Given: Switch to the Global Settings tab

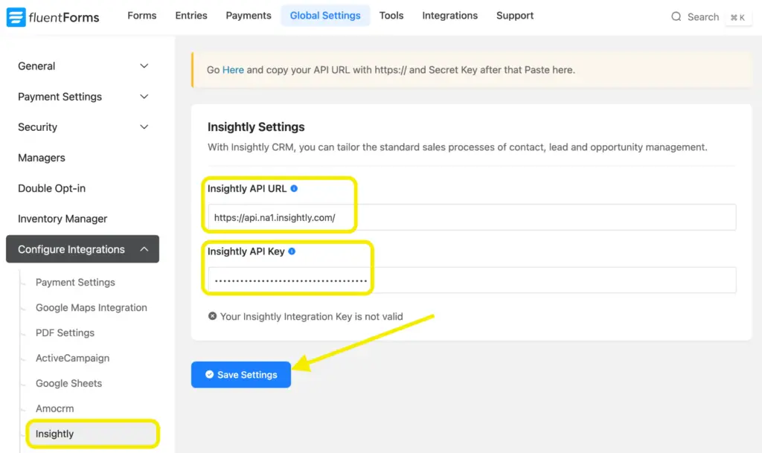Looking at the screenshot, I should (x=325, y=15).
